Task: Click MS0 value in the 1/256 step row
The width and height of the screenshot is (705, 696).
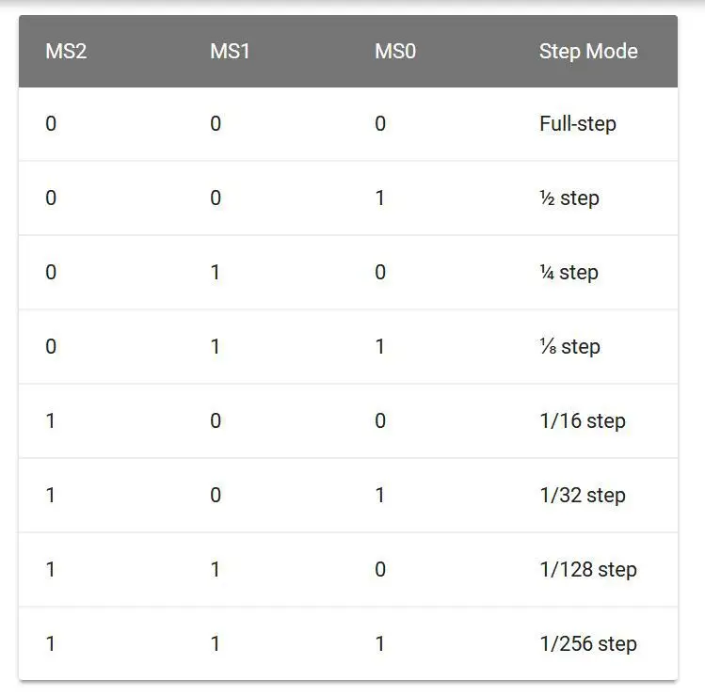Action: (380, 643)
